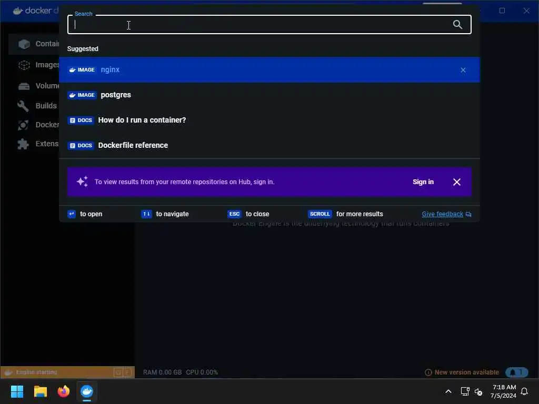Click the 'to navigate' arrows key hint
This screenshot has width=539, height=404.
pyautogui.click(x=165, y=214)
